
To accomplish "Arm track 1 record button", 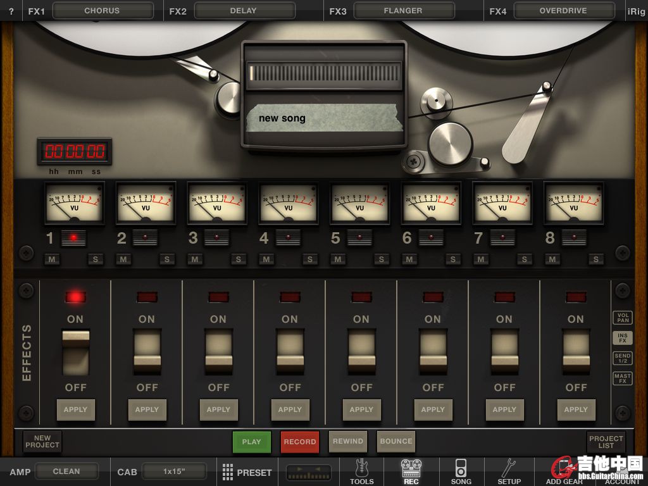I will (73, 238).
